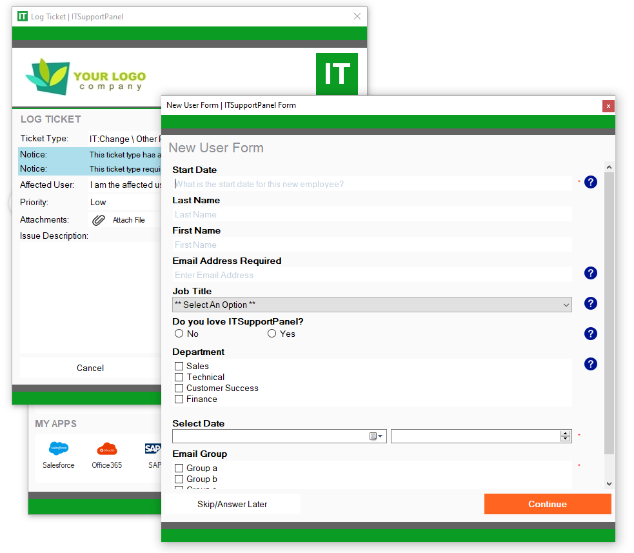The width and height of the screenshot is (634, 553).
Task: Click the help icon beside Email Address
Action: (590, 273)
